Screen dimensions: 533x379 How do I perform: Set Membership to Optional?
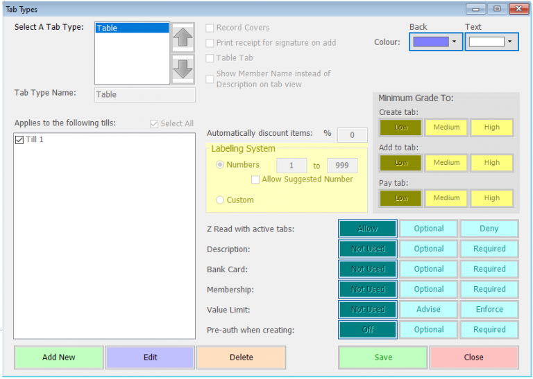pyautogui.click(x=429, y=290)
